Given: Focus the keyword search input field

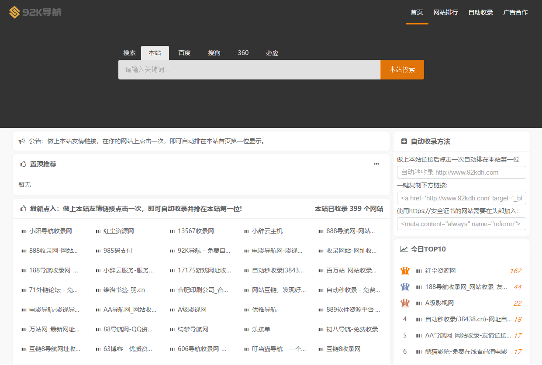Looking at the screenshot, I should [x=249, y=69].
